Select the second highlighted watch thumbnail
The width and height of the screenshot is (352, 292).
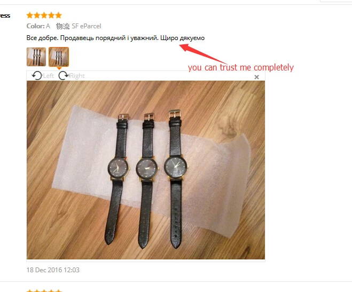pyautogui.click(x=59, y=57)
